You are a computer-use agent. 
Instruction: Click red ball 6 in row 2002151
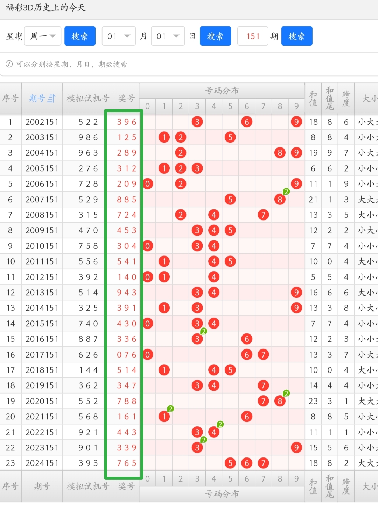tap(247, 122)
